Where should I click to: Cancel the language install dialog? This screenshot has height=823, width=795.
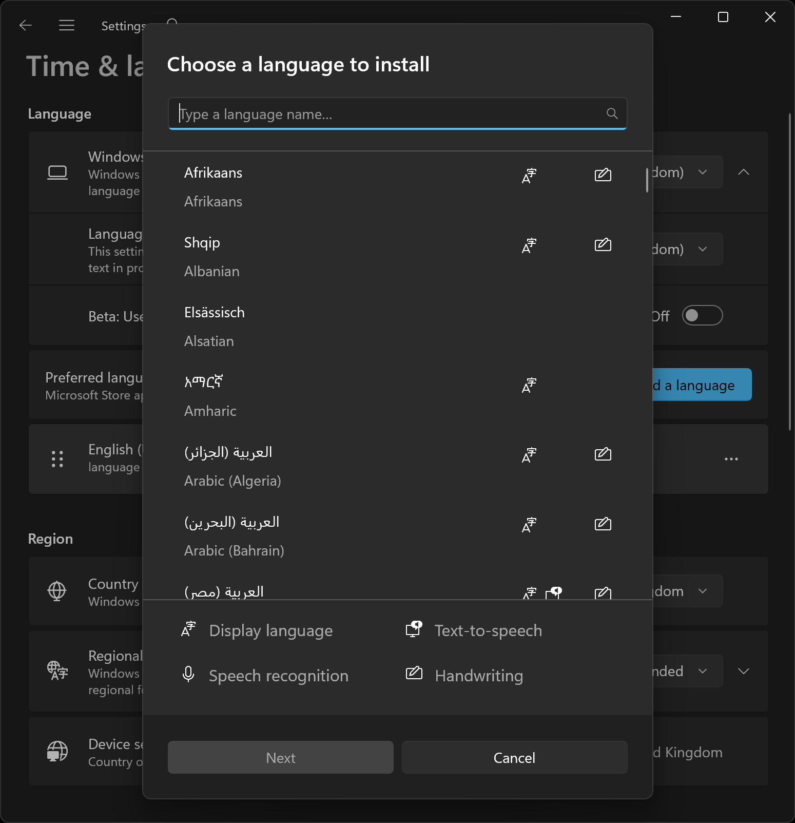514,757
